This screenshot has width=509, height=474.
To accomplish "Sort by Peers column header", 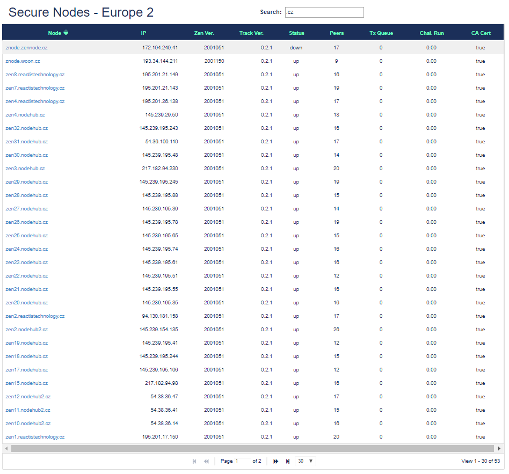I will click(x=337, y=33).
